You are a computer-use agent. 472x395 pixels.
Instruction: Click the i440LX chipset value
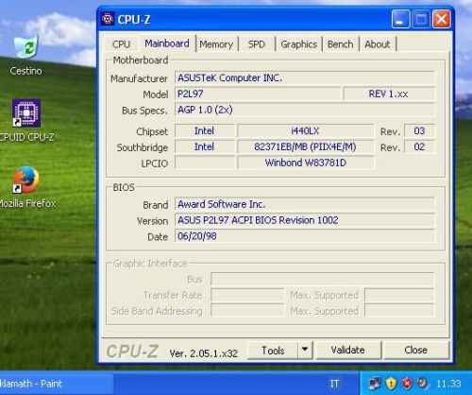[x=305, y=130]
